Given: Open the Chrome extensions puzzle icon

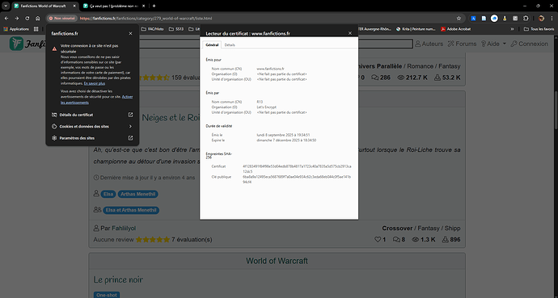Looking at the screenshot, I should tap(526, 18).
